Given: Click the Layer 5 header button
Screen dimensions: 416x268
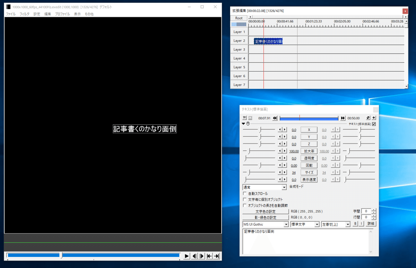Looking at the screenshot, I should point(239,67).
